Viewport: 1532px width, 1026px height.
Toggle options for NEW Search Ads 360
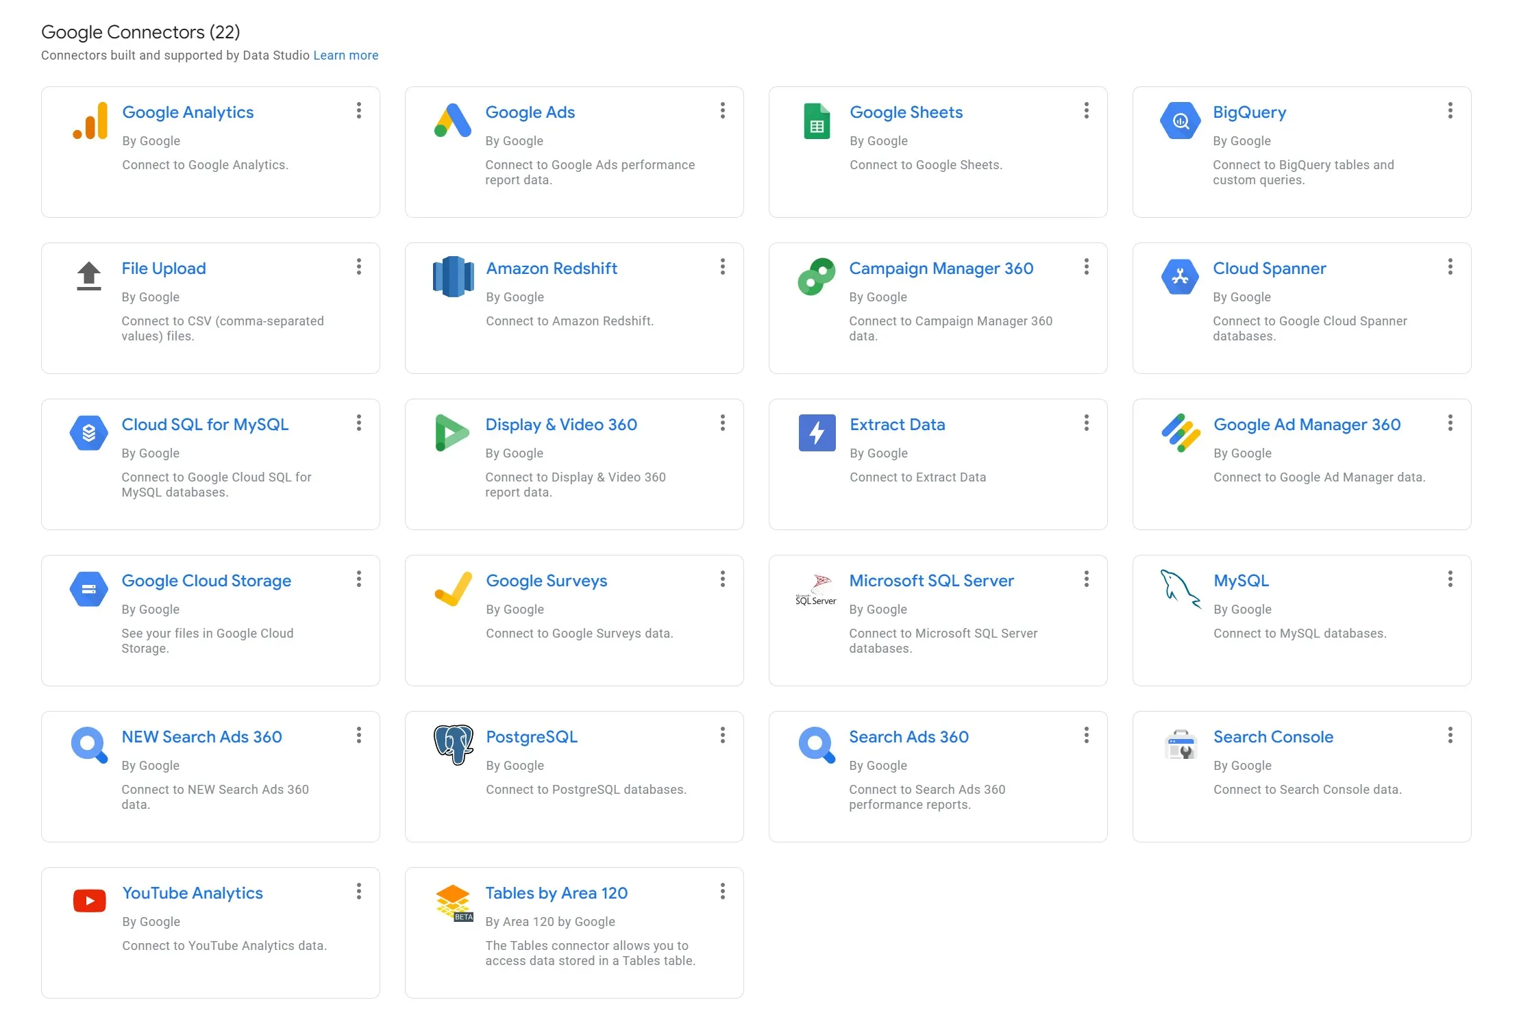point(358,735)
